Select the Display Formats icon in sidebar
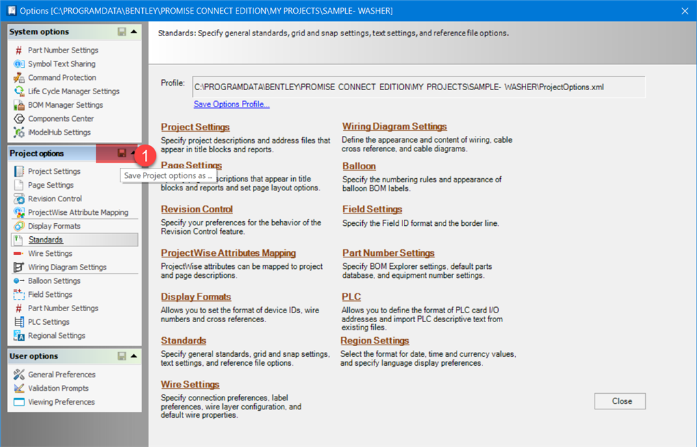Image resolution: width=697 pixels, height=447 pixels. coord(18,227)
